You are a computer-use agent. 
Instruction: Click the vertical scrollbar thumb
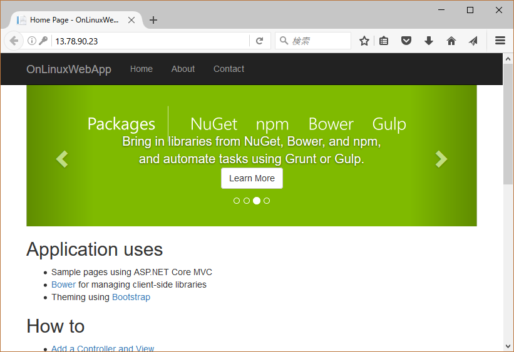click(508, 124)
